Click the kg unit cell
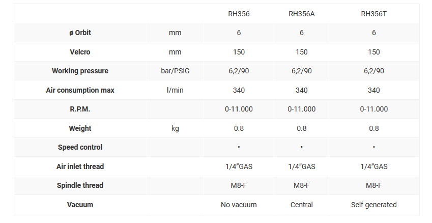This screenshot has height=223, width=432. [x=175, y=128]
